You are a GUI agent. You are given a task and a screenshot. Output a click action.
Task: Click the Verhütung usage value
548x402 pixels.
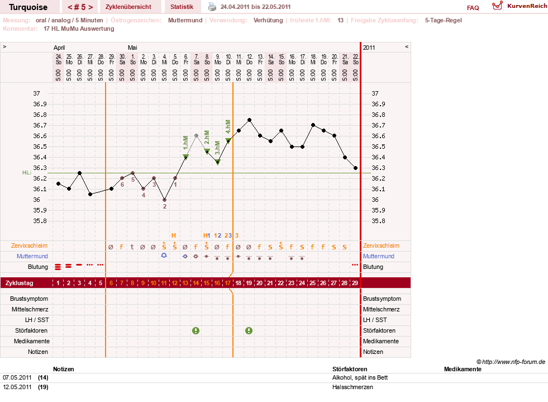[268, 20]
